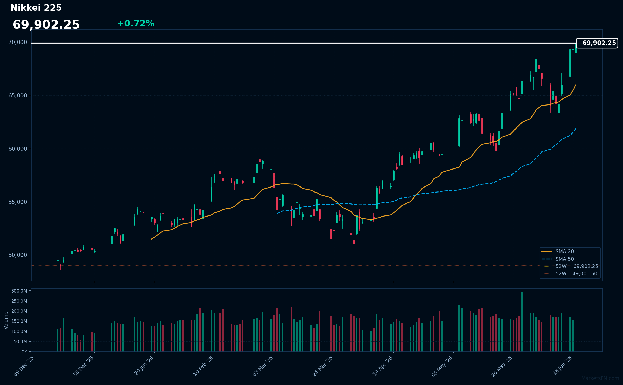This screenshot has height=385, width=623.
Task: Click the 50,000 price axis label
Action: (18, 255)
